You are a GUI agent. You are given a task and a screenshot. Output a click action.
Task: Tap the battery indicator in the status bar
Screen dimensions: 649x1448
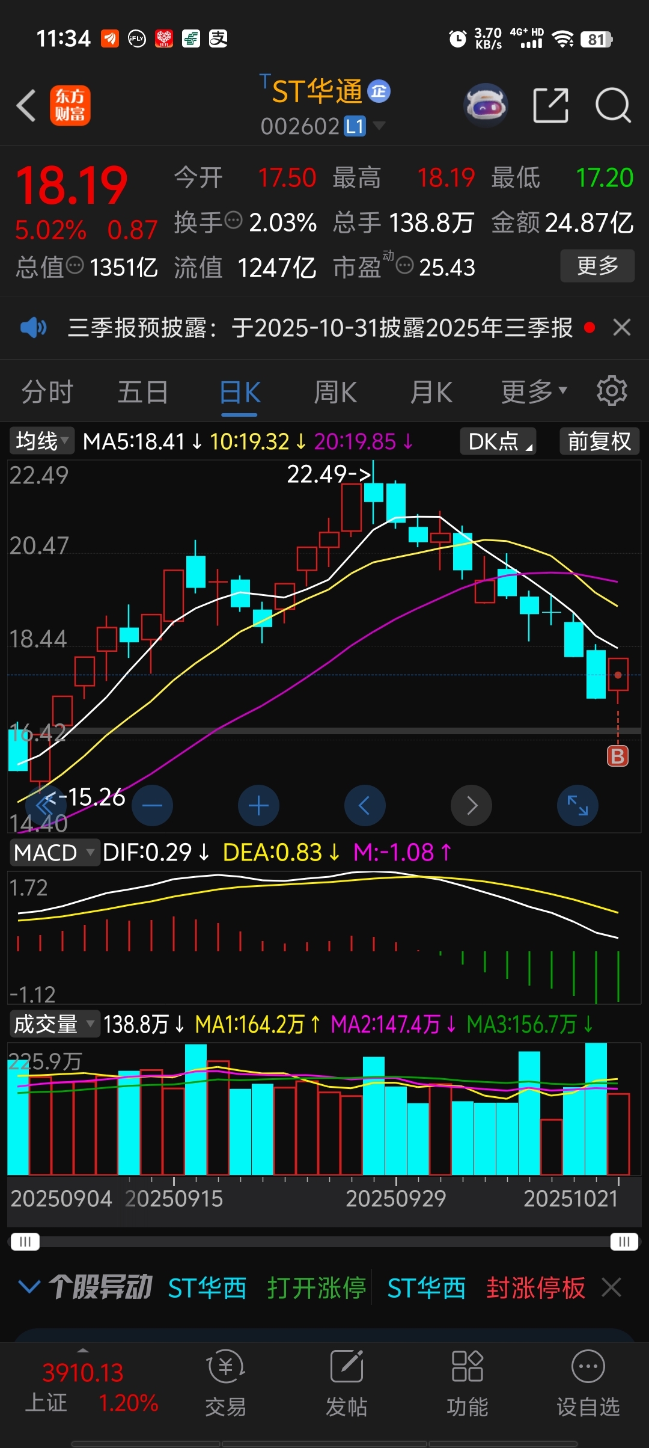pos(596,40)
